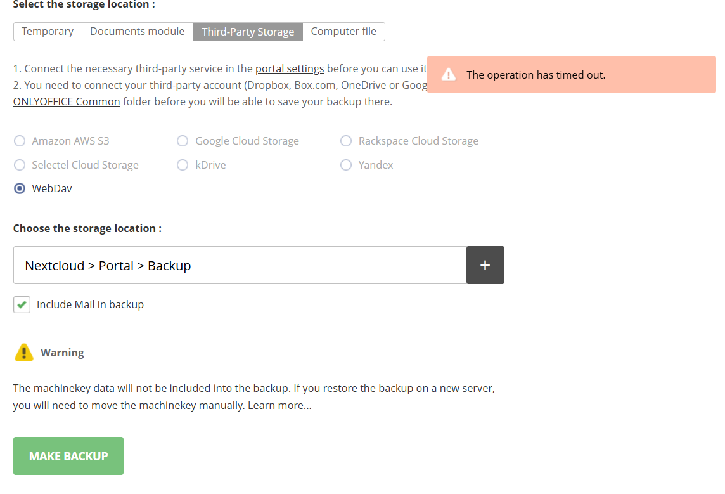This screenshot has height=494, width=725.
Task: Switch to Computer file tab
Action: [x=343, y=31]
